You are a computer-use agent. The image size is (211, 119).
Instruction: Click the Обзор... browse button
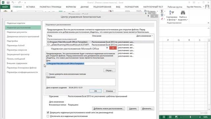coord(109,70)
